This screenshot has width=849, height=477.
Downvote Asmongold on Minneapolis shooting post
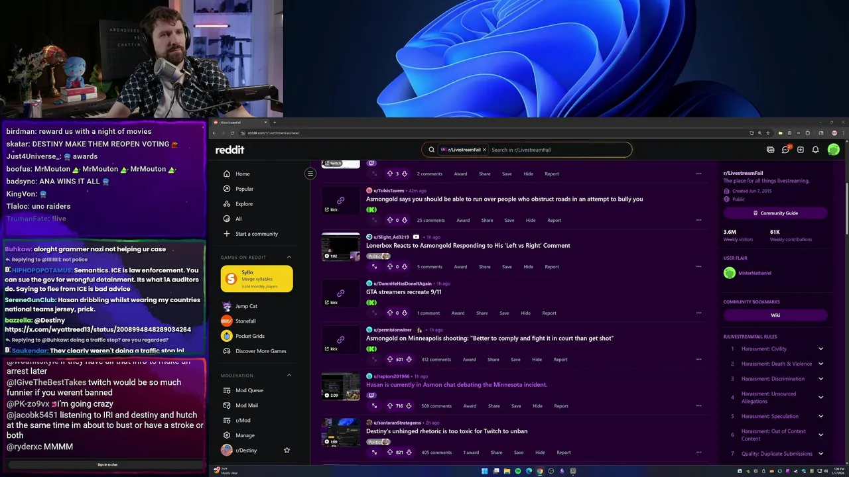pyautogui.click(x=409, y=360)
